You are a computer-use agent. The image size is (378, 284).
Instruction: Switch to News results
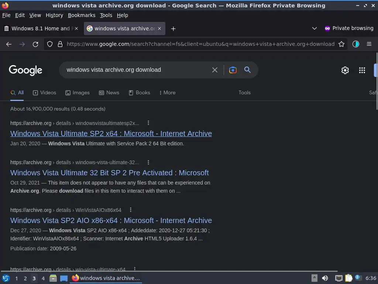pyautogui.click(x=109, y=93)
